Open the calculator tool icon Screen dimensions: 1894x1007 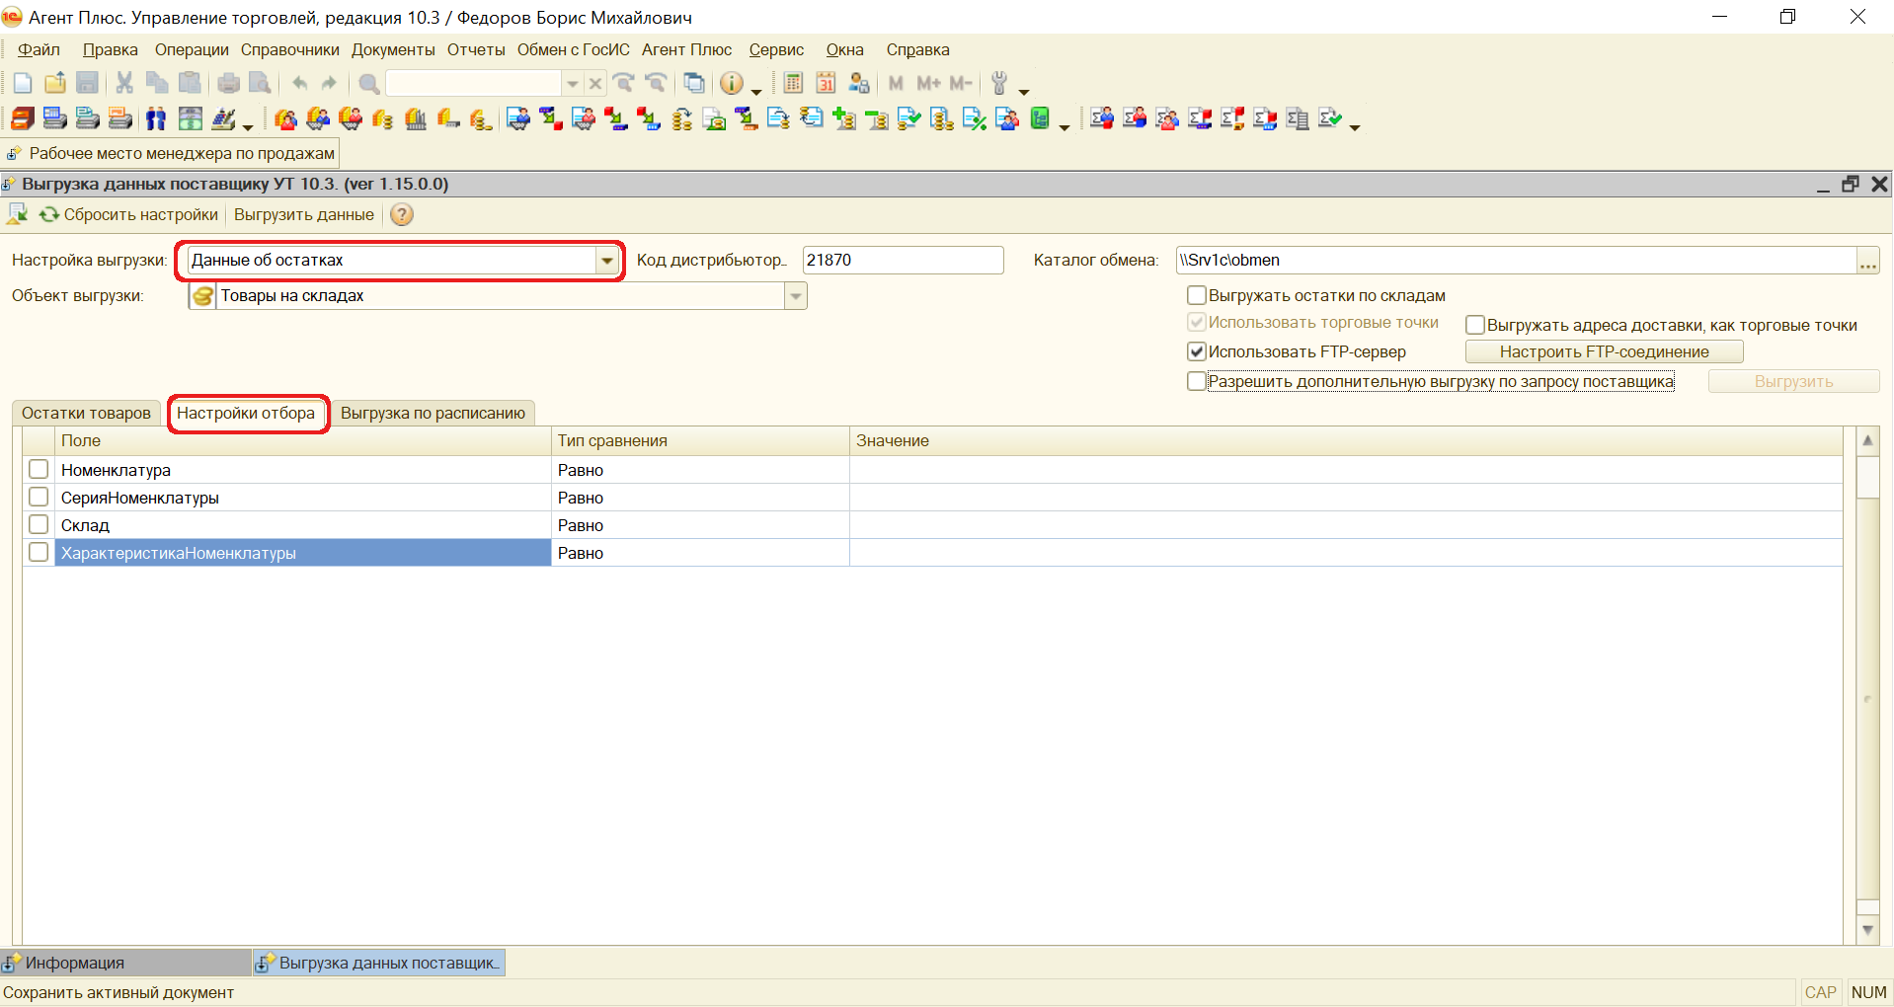(793, 84)
